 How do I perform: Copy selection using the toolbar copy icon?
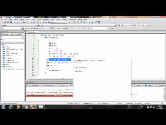point(24,22)
